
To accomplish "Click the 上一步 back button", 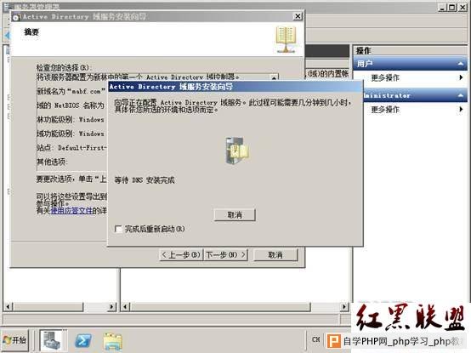I will pos(181,255).
